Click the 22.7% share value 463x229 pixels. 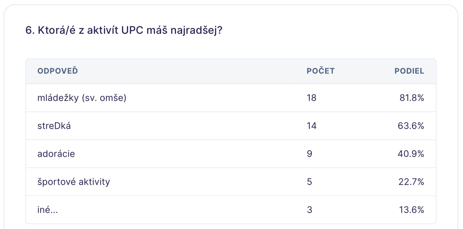point(411,182)
